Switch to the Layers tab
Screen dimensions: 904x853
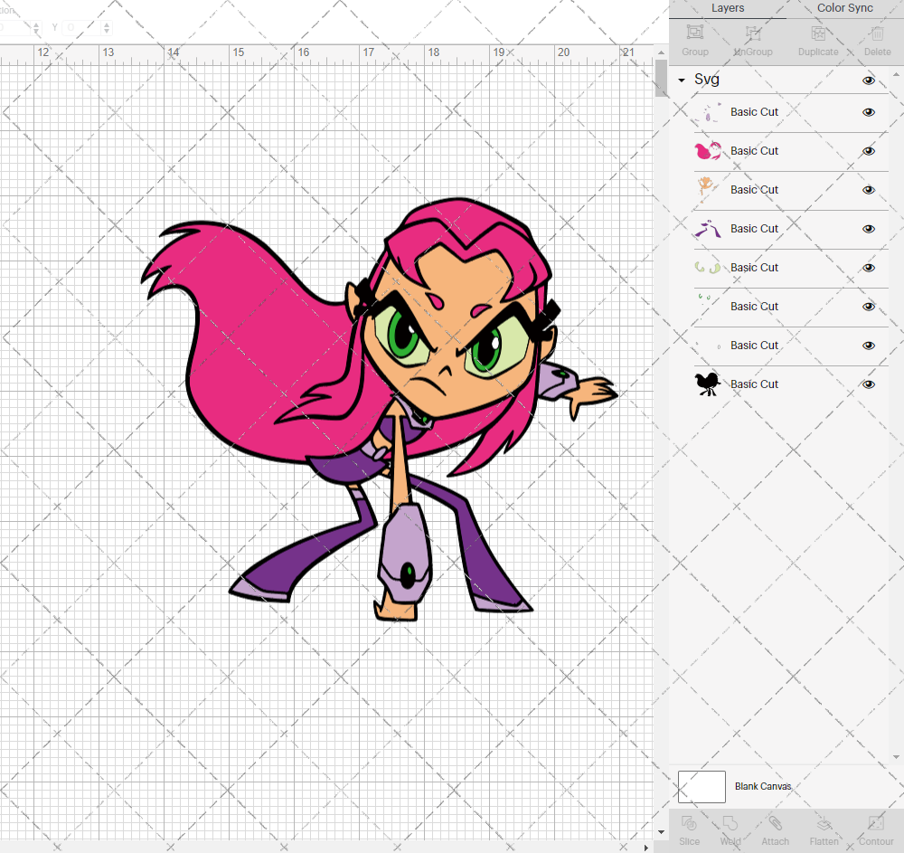tap(728, 8)
